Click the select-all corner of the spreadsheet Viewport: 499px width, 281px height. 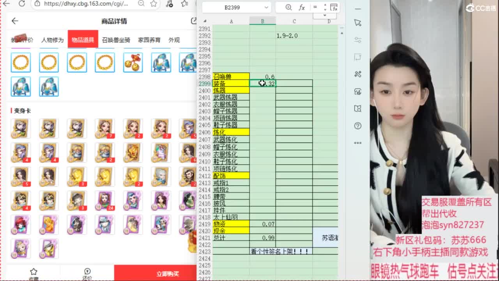(205, 21)
